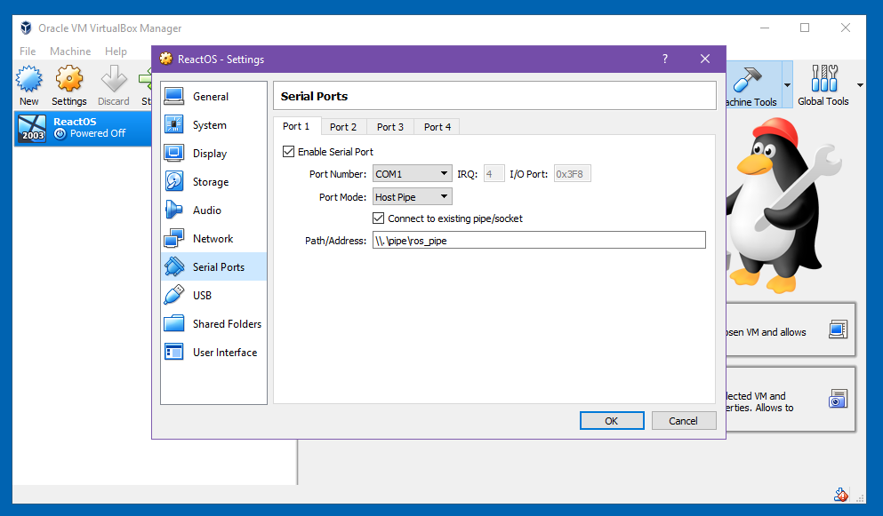This screenshot has width=883, height=516.
Task: Select the Audio settings category label
Action: coord(206,210)
